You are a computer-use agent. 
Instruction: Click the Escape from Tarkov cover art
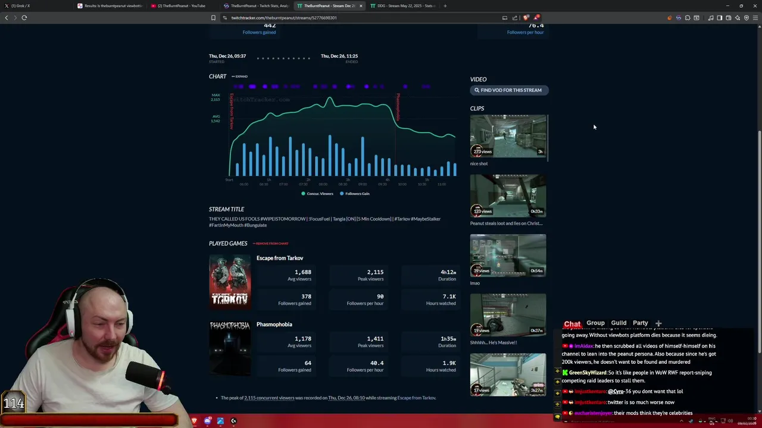[x=230, y=282]
